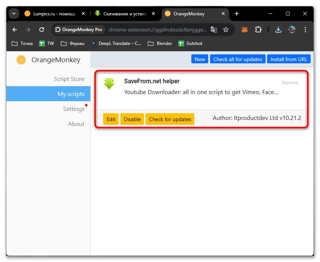Expand the tab search dropdown arrow

point(14,14)
